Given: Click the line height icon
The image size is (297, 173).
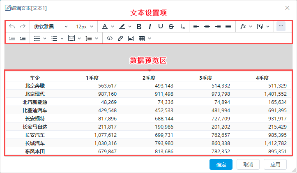Looking at the screenshot, I should [88, 39].
